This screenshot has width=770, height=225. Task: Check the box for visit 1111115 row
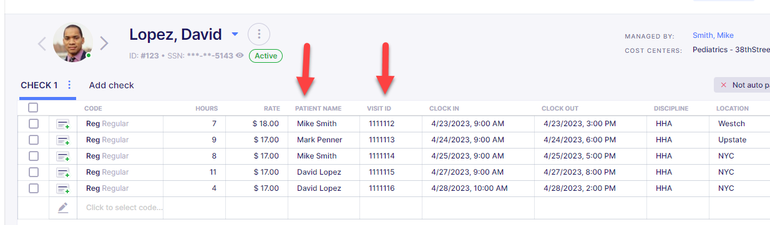(34, 172)
